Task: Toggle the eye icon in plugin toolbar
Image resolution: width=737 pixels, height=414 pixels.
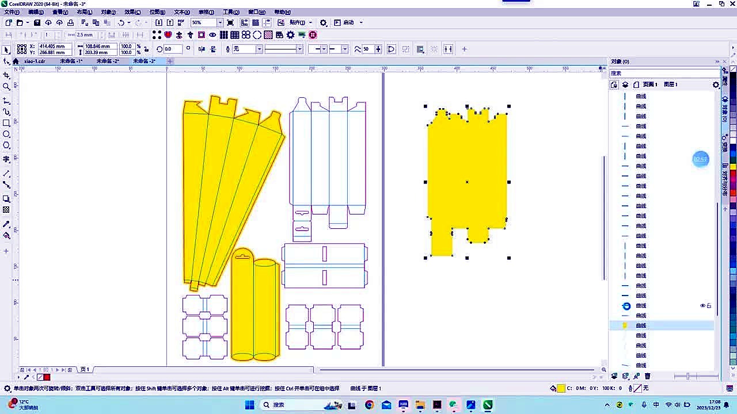Action: coord(212,35)
